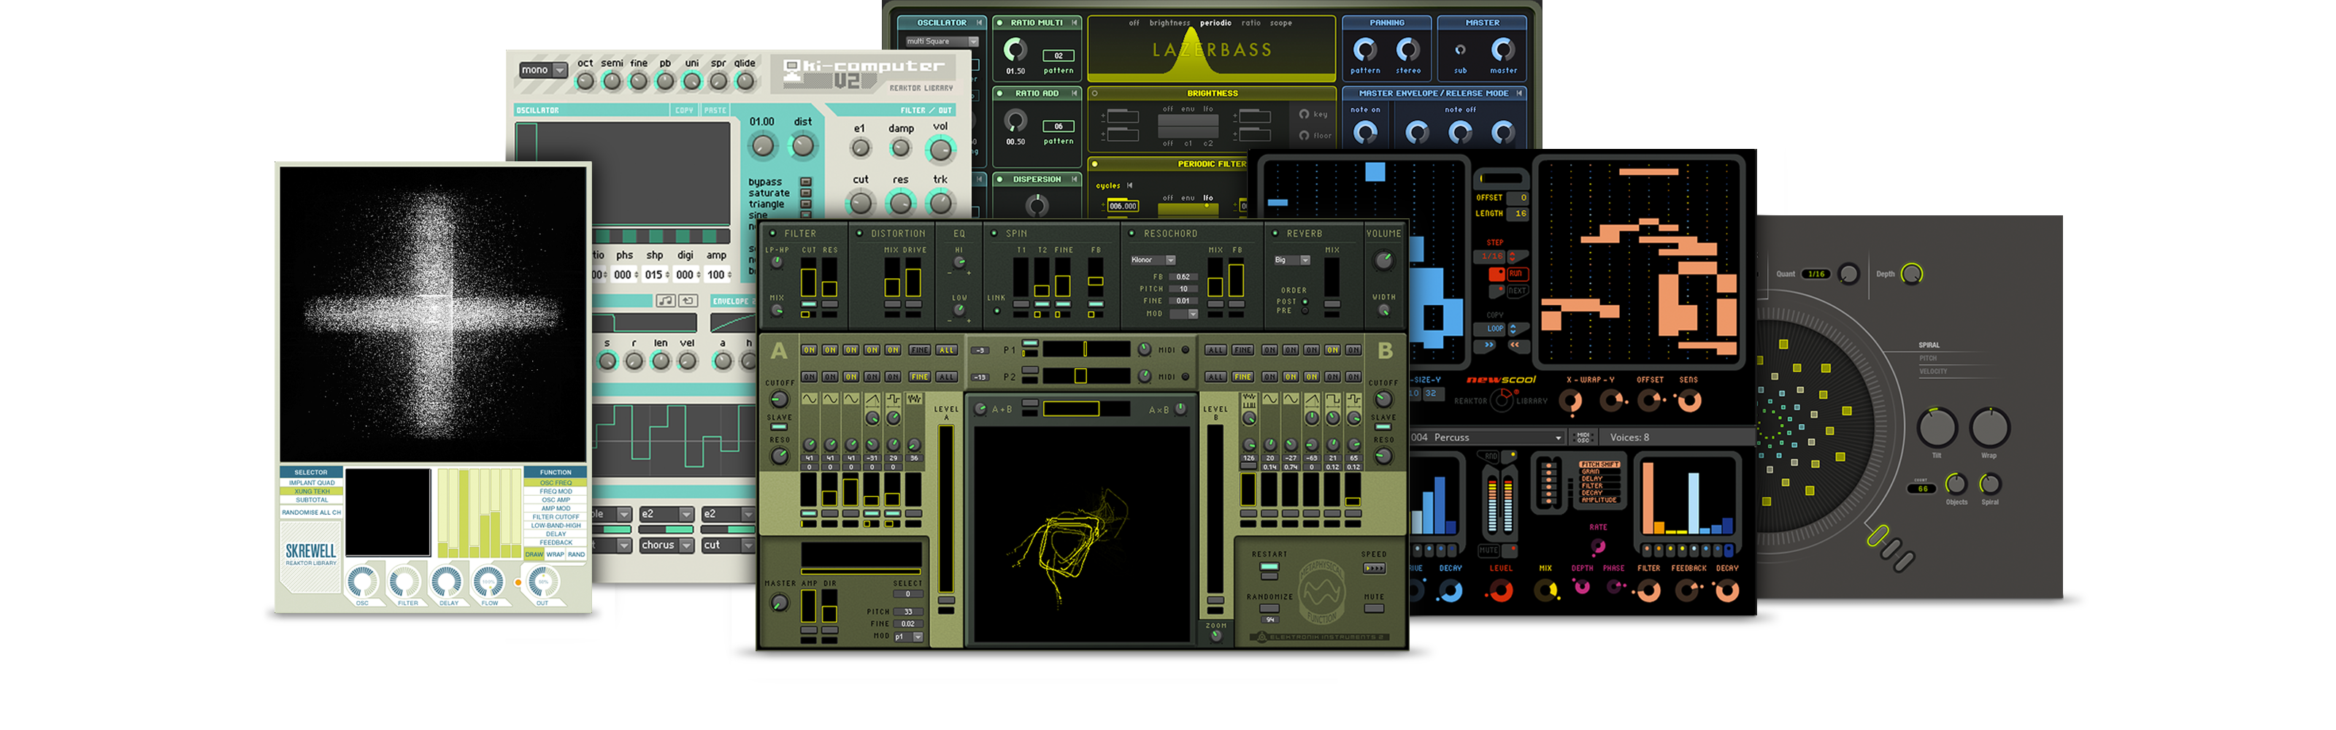
Task: Click the collapse arrow on Lazerbass OSCILLATOR header
Action: point(980,23)
